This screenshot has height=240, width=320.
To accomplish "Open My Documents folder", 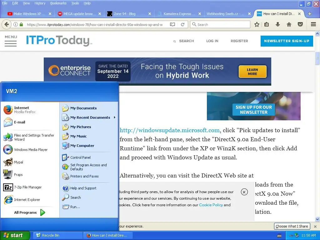I will coord(89,108).
